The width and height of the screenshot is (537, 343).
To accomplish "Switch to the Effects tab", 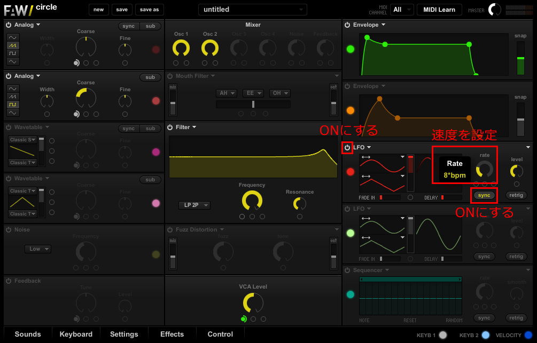I will coord(172,334).
